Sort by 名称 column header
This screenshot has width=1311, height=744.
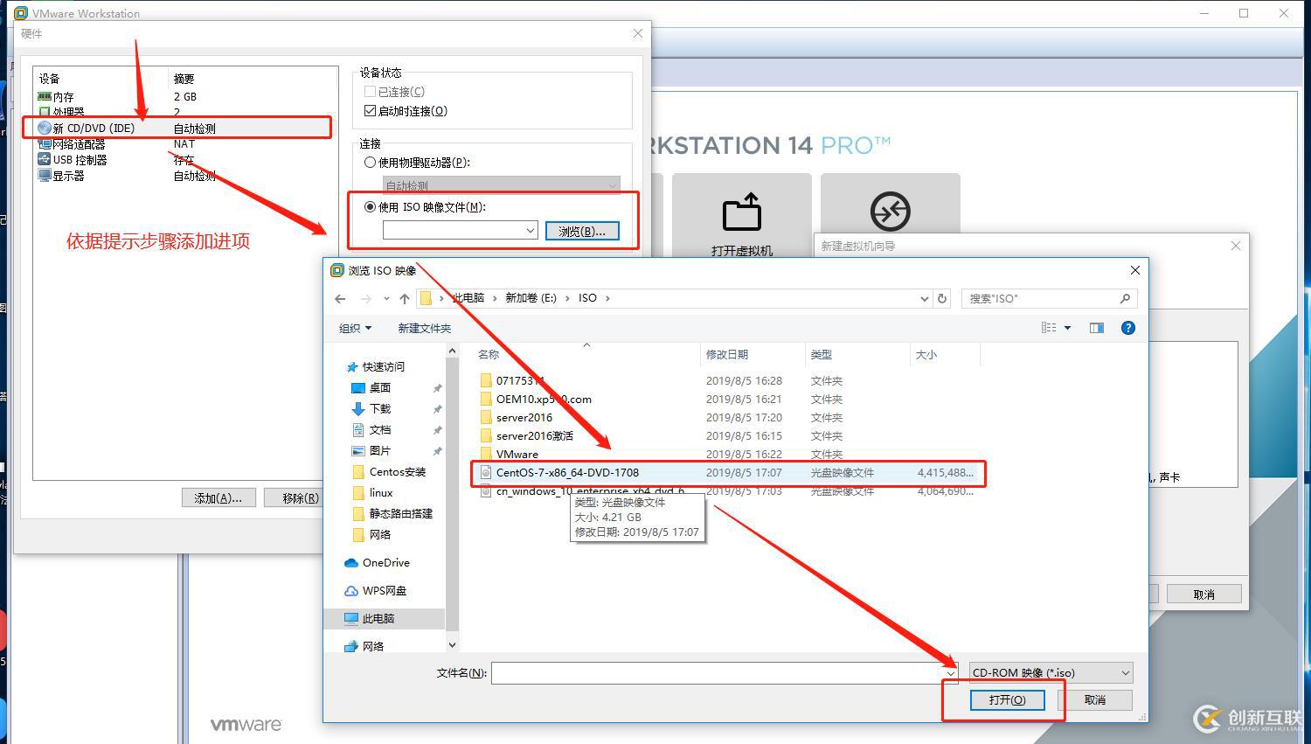[x=489, y=354]
